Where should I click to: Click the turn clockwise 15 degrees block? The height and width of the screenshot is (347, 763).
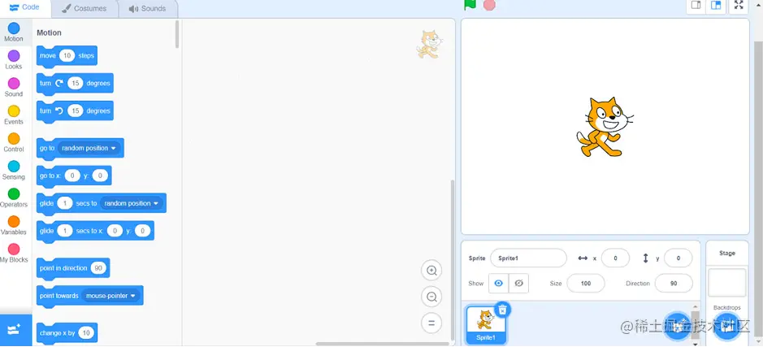75,84
